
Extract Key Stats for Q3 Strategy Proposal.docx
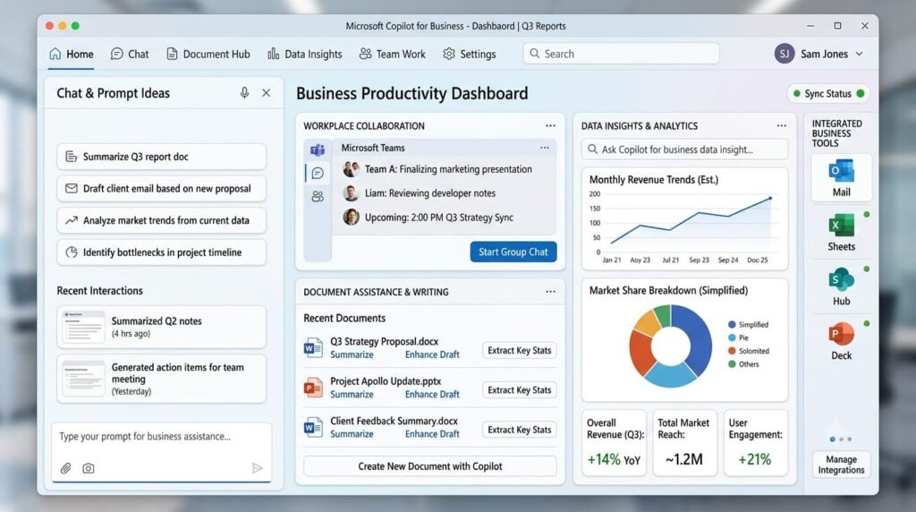pyautogui.click(x=520, y=350)
